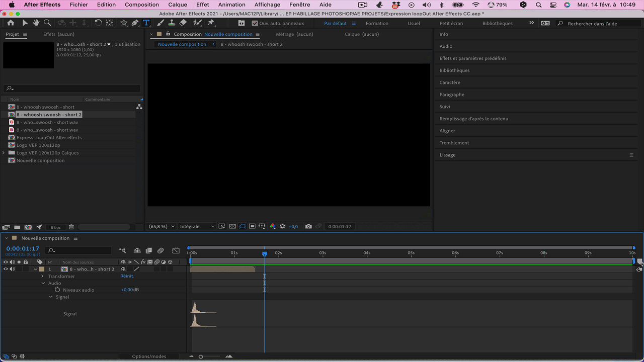644x362 pixels.
Task: Activate the Type tool
Action: [146, 23]
